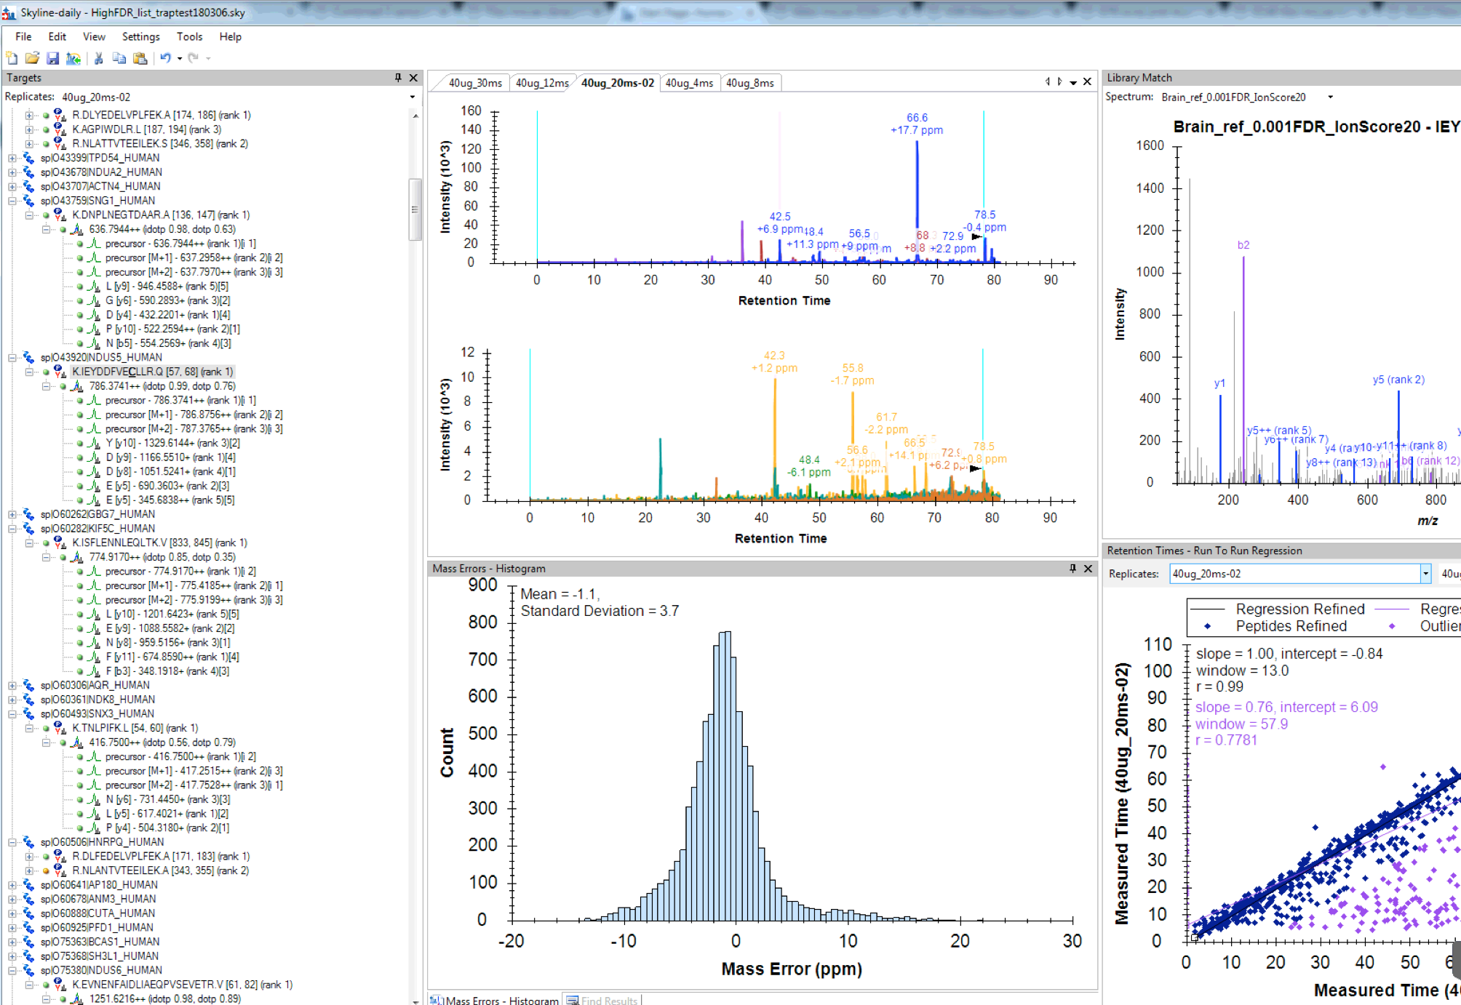Viewport: 1461px width, 1005px height.
Task: Click the New Document toolbar icon
Action: click(12, 58)
